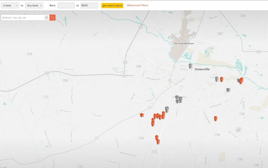The width and height of the screenshot is (268, 168).
Task: Expand the 'Any beds' maximum dropdown
Action: (x=34, y=5)
